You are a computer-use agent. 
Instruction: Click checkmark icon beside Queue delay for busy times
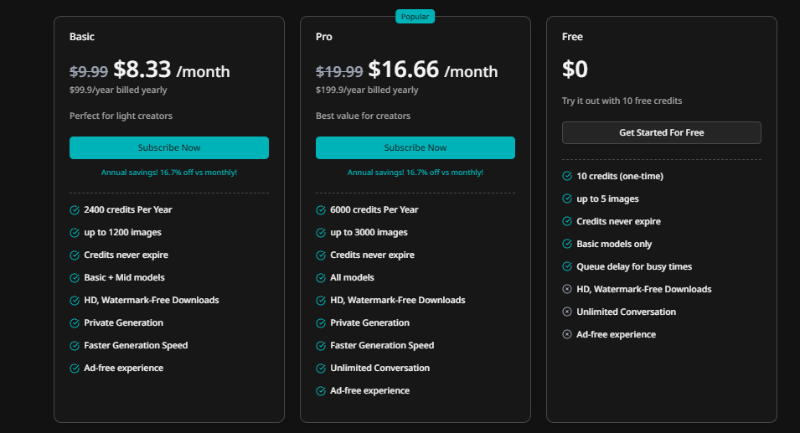[567, 266]
